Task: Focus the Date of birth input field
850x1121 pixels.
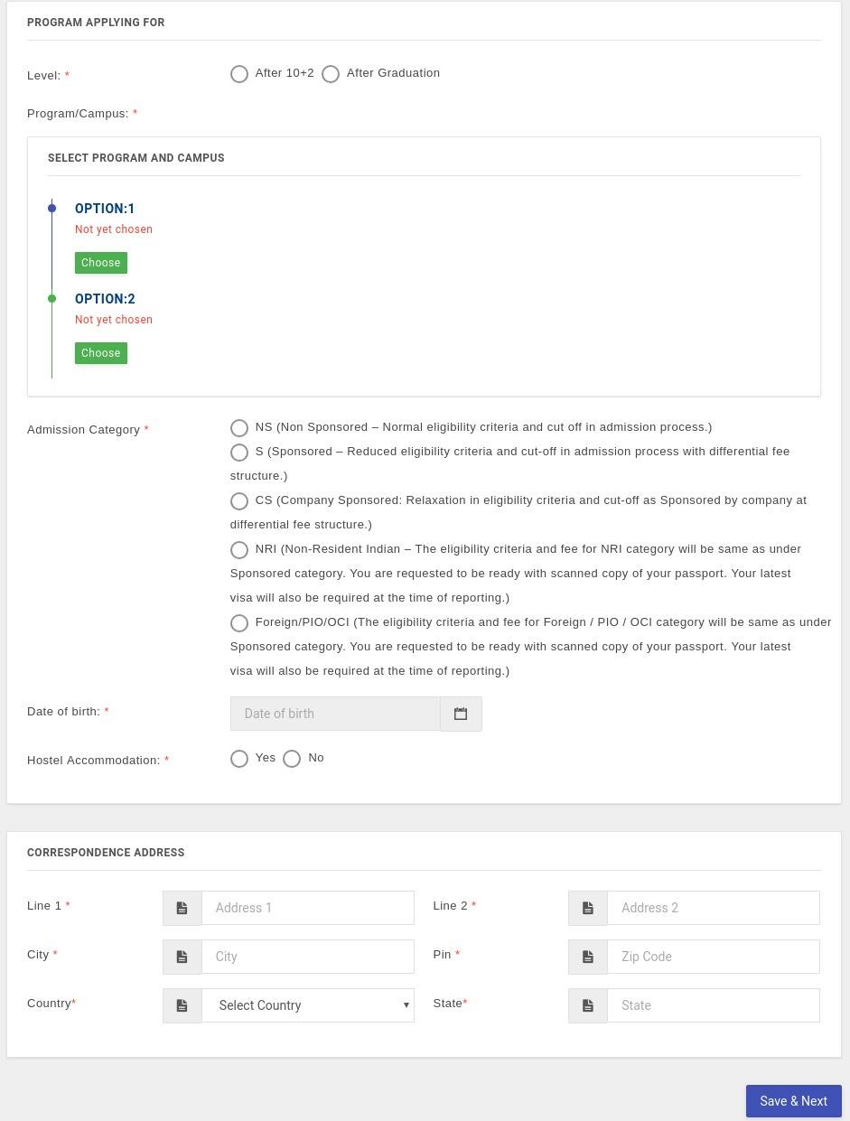Action: pos(335,714)
